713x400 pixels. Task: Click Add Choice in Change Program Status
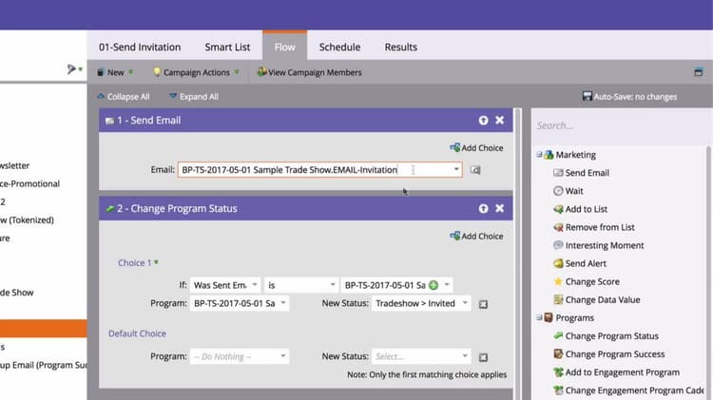tap(476, 236)
